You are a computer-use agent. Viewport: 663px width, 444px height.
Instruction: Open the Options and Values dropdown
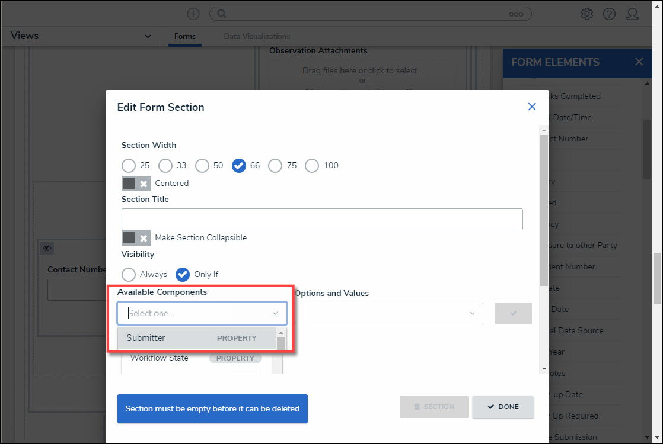click(x=388, y=313)
